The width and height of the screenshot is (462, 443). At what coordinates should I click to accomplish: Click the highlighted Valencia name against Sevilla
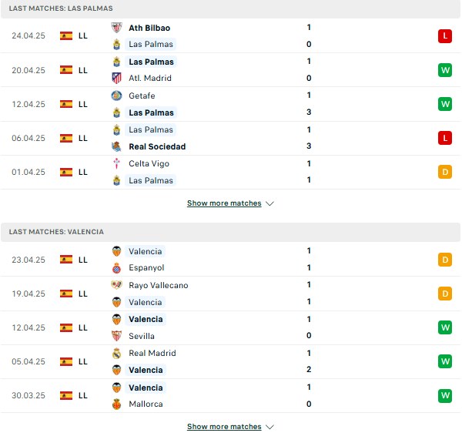click(x=146, y=319)
